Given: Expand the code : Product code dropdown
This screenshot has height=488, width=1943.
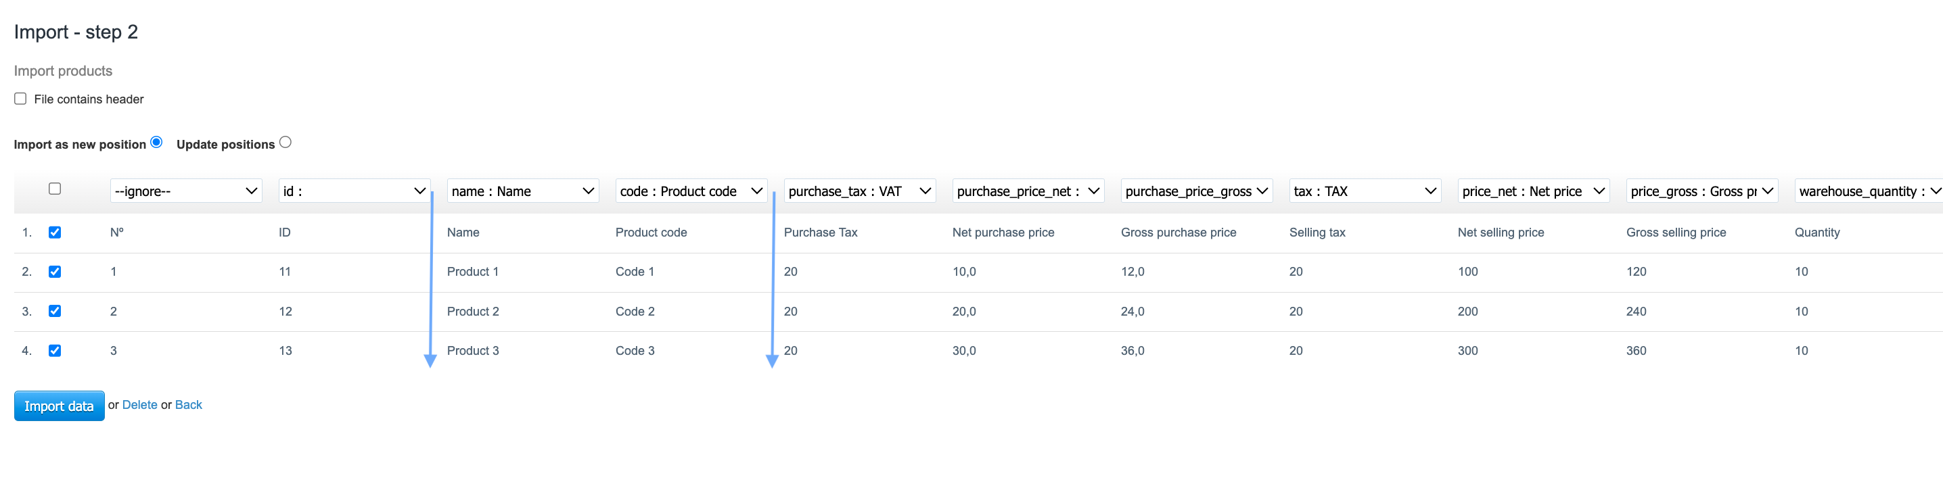Looking at the screenshot, I should tap(691, 191).
